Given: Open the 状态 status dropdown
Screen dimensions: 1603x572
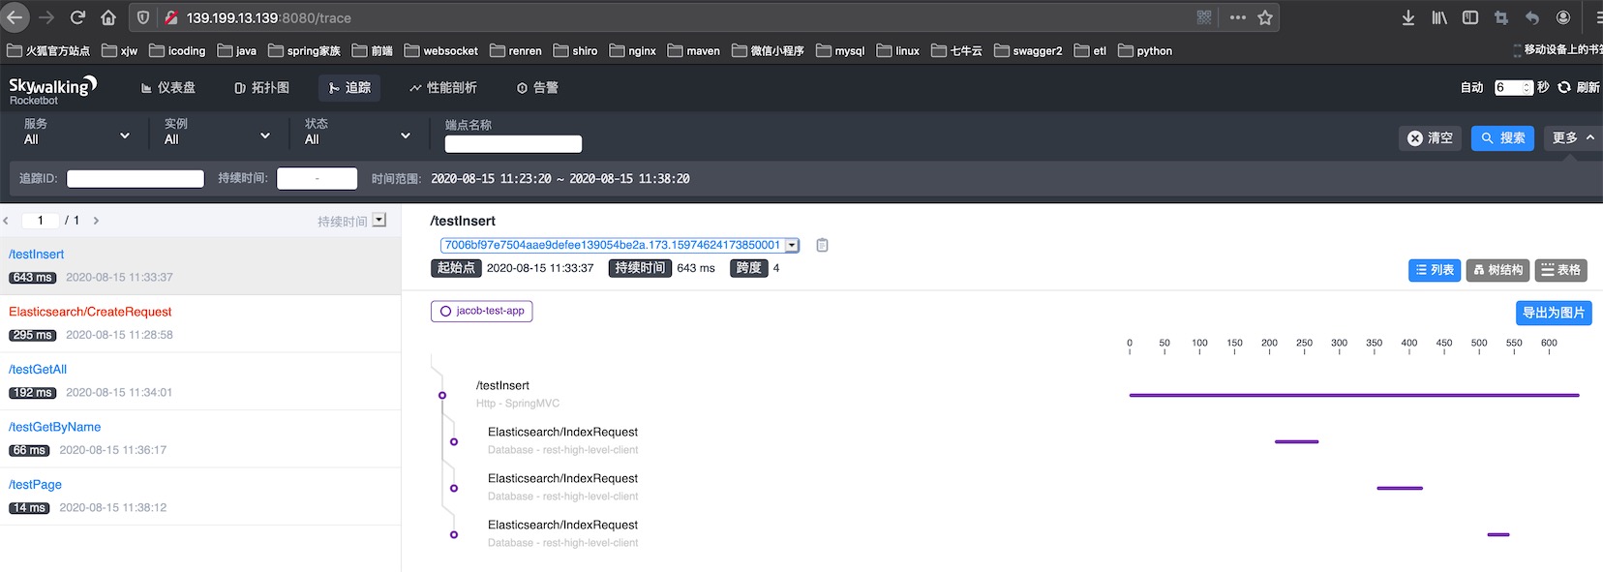Looking at the screenshot, I should (x=358, y=132).
